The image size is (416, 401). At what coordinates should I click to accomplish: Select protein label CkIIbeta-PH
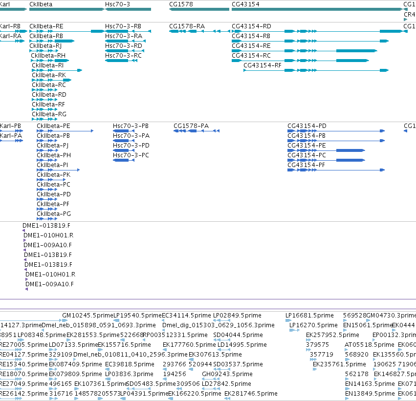click(54, 155)
